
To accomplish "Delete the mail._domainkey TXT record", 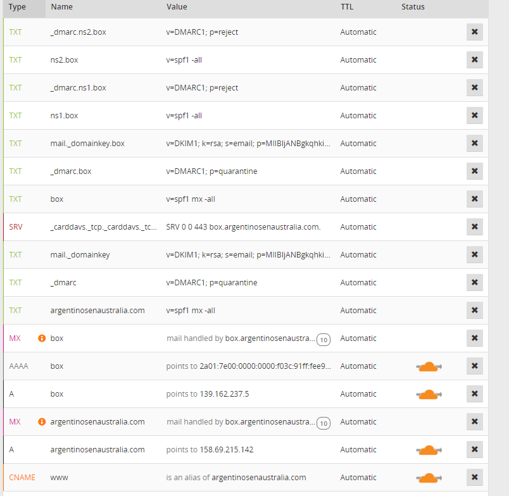I will point(475,255).
